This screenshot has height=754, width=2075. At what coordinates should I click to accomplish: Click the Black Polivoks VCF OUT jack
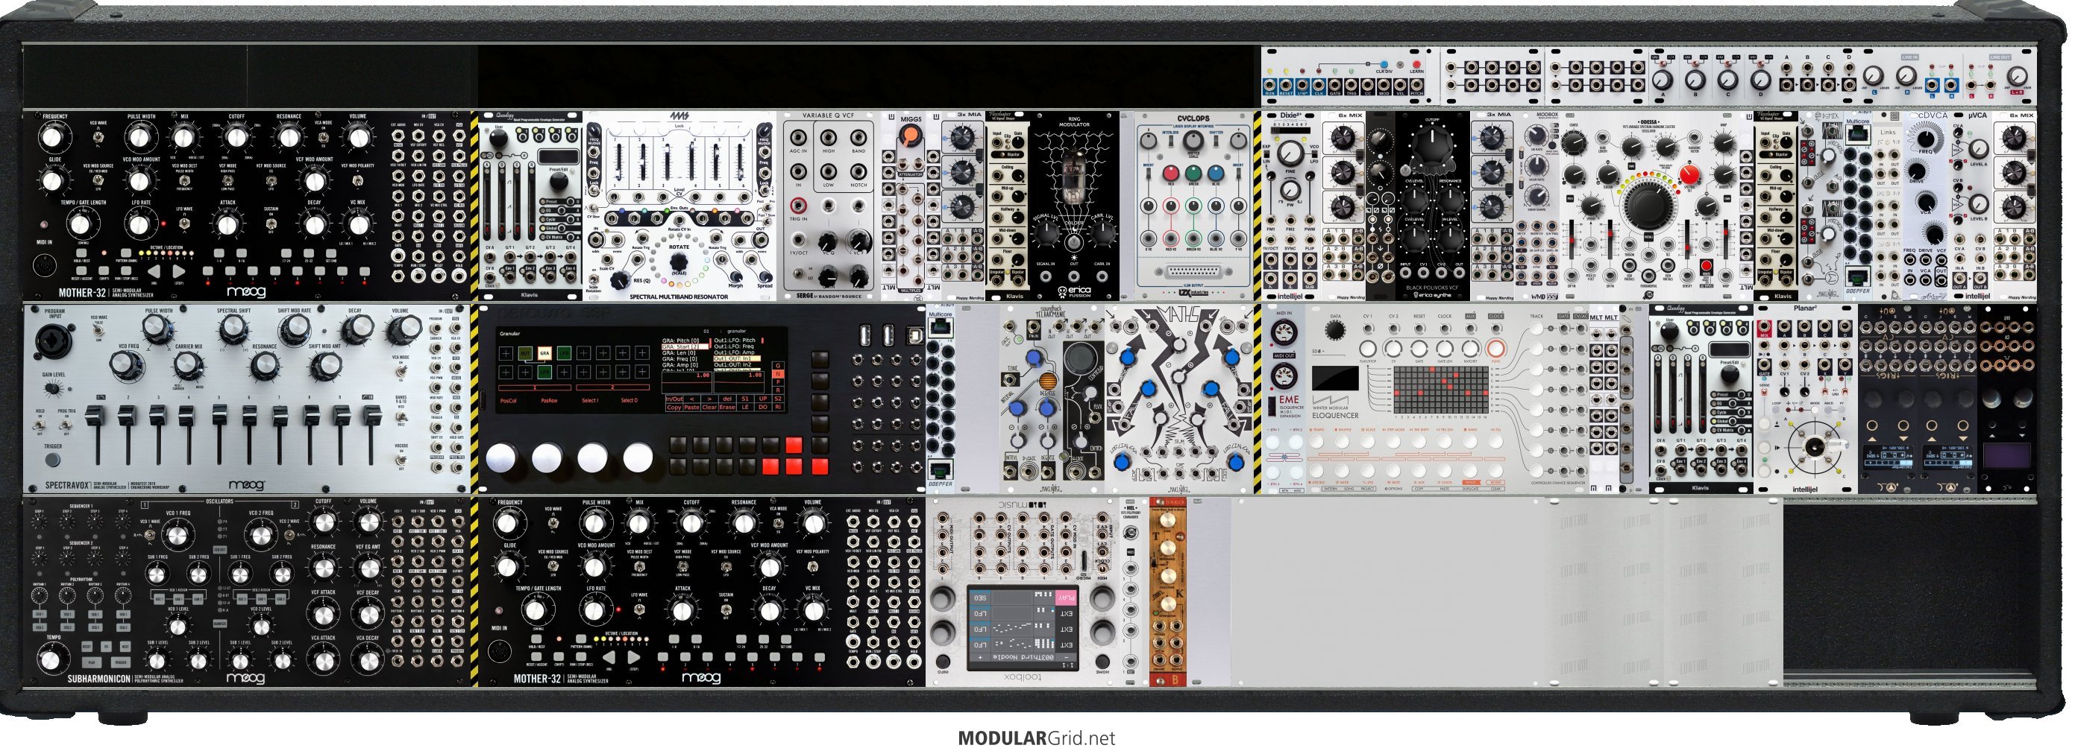[1459, 273]
